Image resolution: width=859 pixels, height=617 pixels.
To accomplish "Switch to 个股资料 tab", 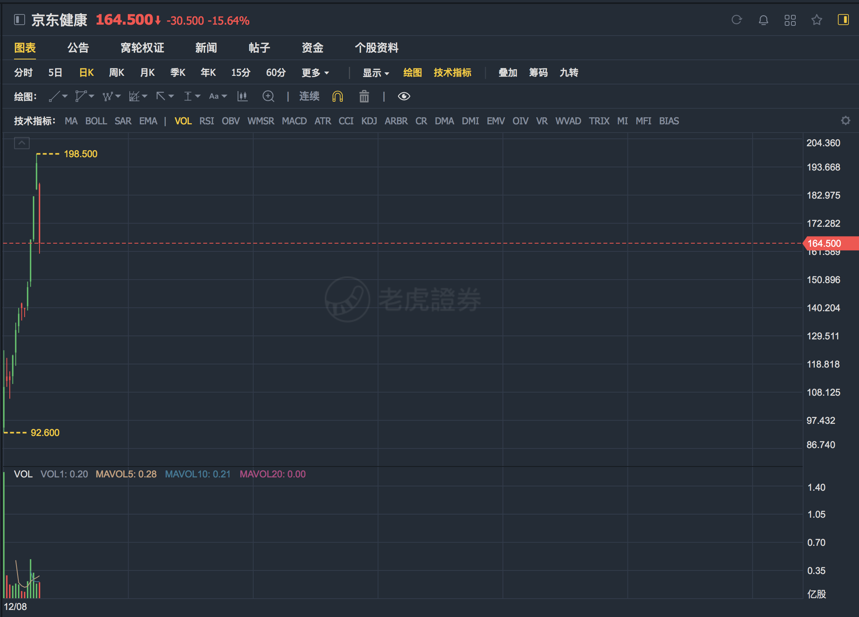I will click(377, 48).
